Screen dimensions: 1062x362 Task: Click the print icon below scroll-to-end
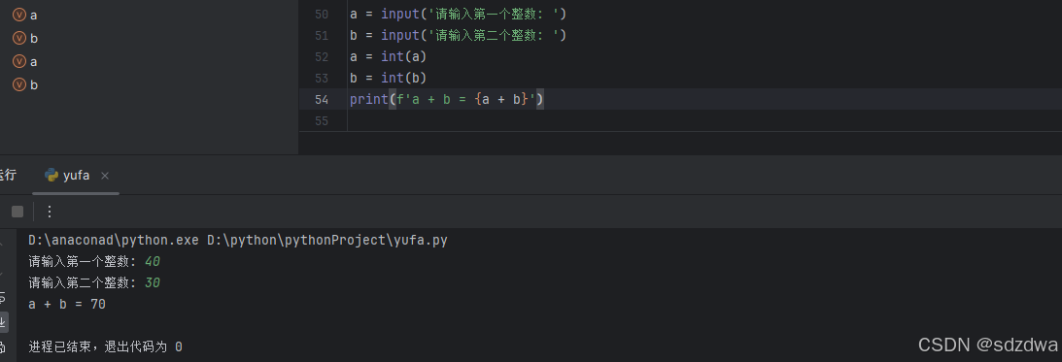coord(2,347)
